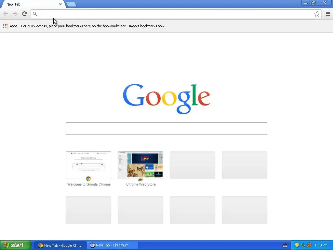This screenshot has height=250, width=333.
Task: Click the Chrome Web Store caption
Action: click(141, 184)
